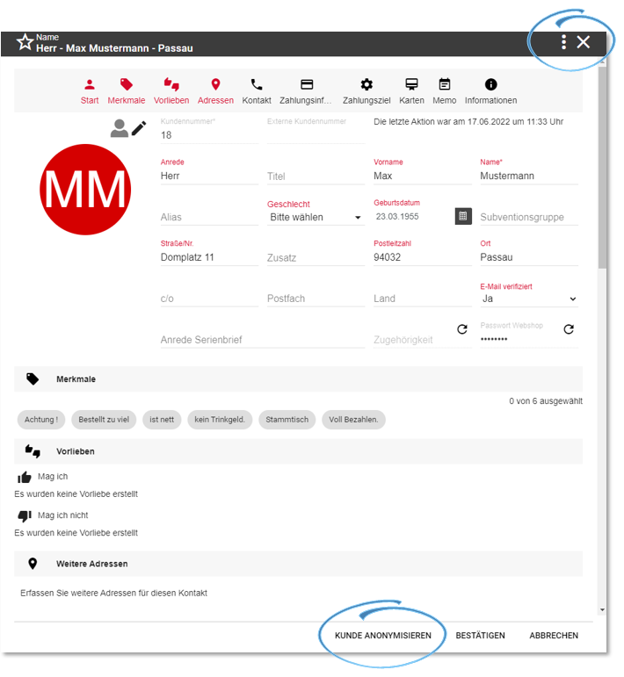Open the Kontakt tab
This screenshot has width=624, height=677.
coord(257,91)
